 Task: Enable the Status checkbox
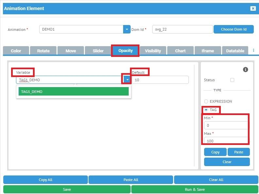[232, 80]
